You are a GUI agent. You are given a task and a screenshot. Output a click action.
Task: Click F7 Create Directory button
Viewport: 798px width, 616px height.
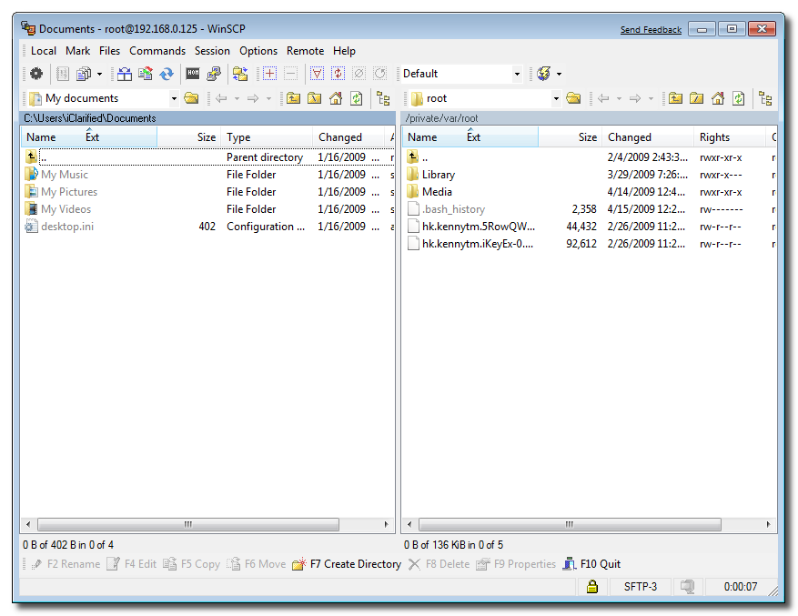[x=347, y=564]
